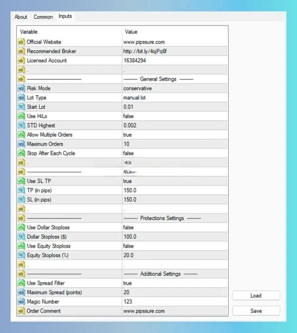The height and width of the screenshot is (333, 297).
Task: Click the string icon on the Additional Settings separator row
Action: [x=21, y=274]
